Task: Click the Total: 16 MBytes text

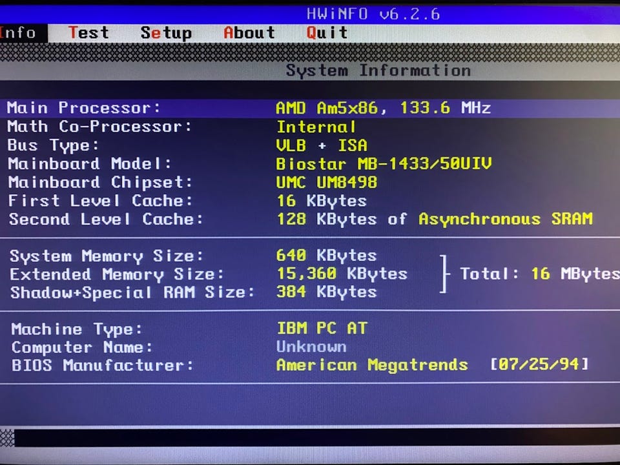Action: click(x=540, y=274)
